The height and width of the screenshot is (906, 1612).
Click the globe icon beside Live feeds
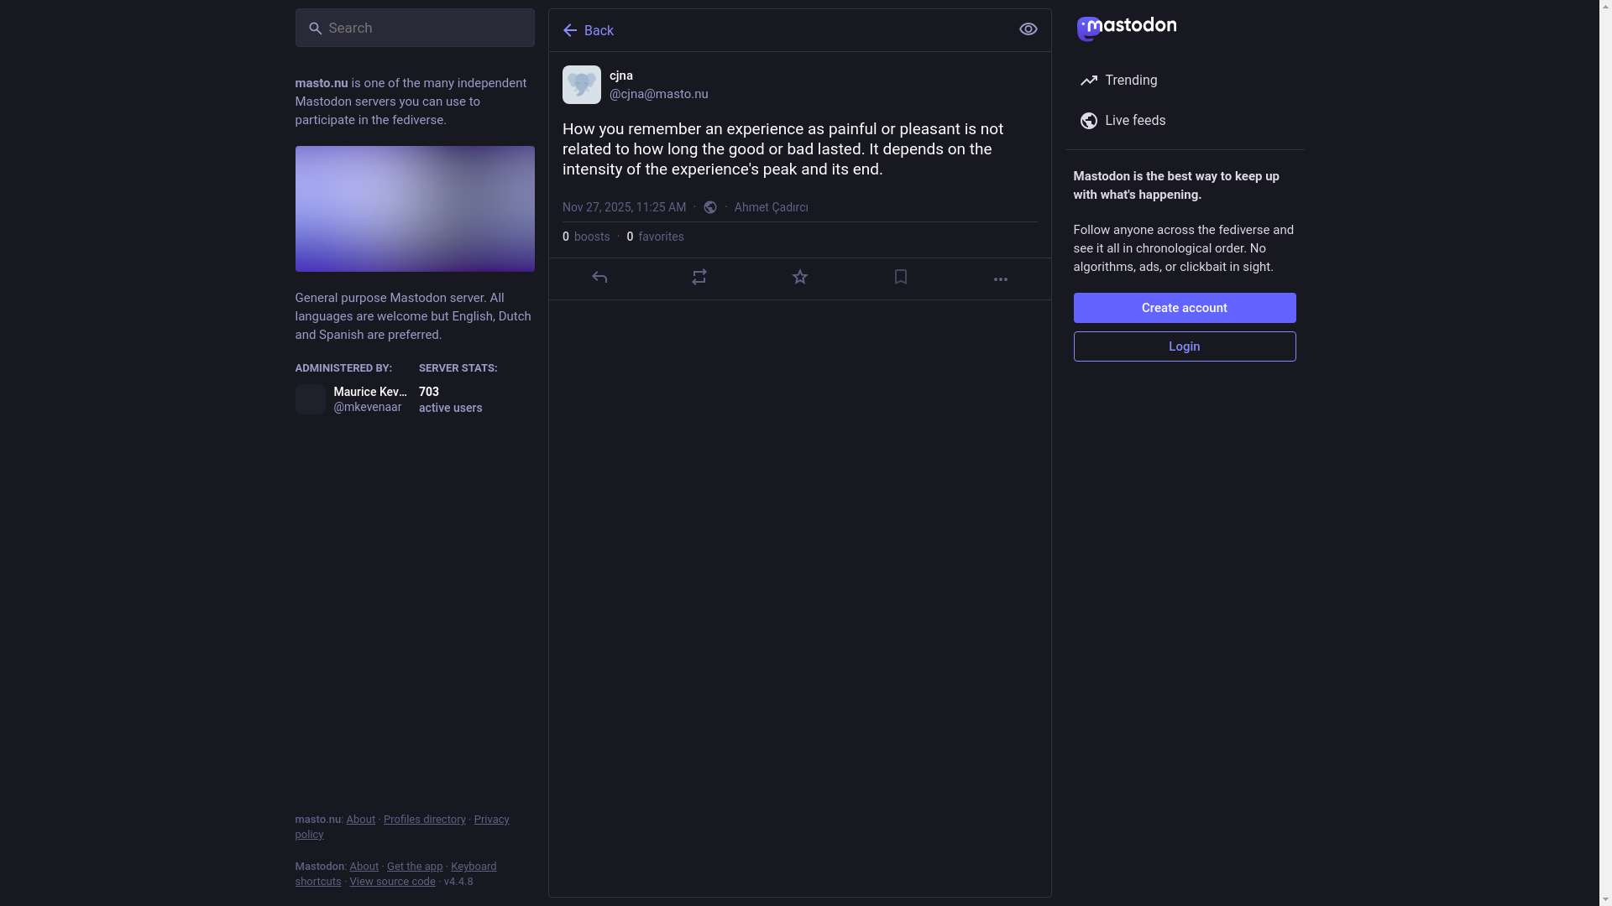[x=1089, y=121]
